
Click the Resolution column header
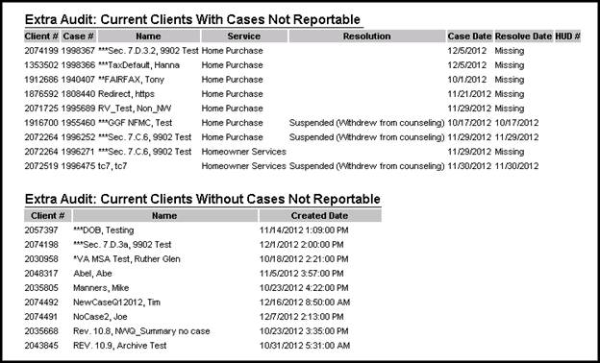coord(367,36)
